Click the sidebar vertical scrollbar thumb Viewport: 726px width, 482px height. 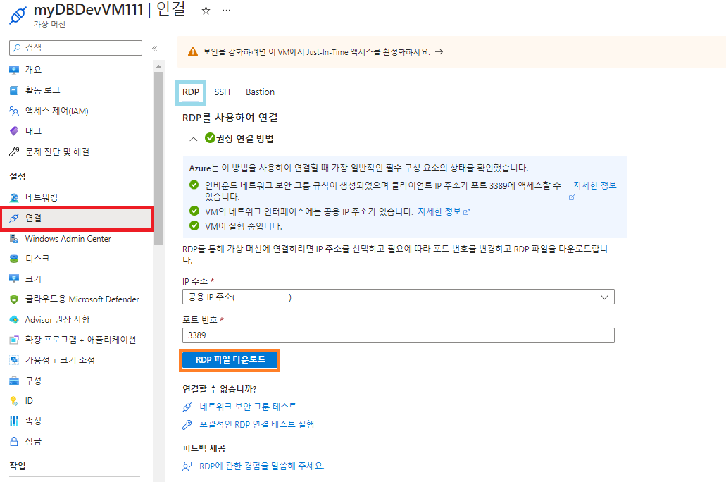tap(159, 158)
